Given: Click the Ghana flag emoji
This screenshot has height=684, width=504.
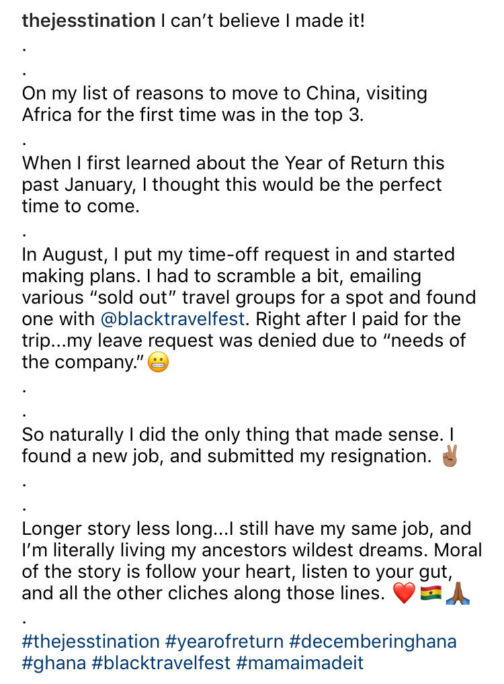Looking at the screenshot, I should tap(431, 593).
